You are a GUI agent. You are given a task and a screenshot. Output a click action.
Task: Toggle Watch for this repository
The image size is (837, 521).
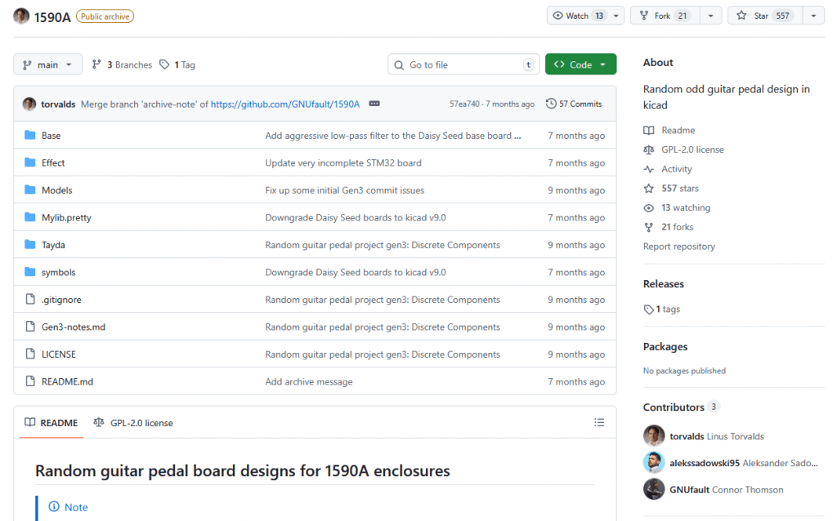tap(579, 16)
